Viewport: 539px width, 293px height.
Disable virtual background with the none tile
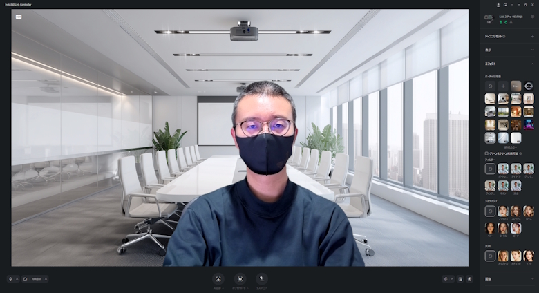tap(490, 86)
